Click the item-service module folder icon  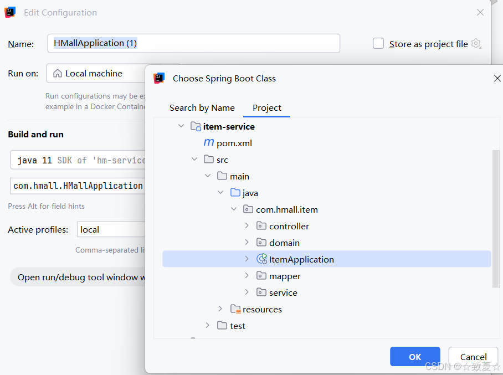(x=196, y=126)
